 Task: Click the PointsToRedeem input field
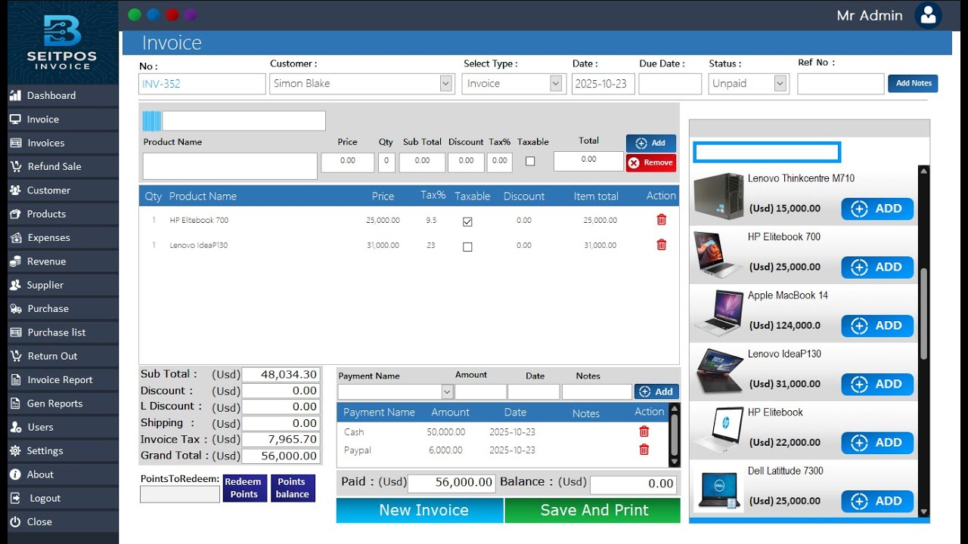[180, 494]
